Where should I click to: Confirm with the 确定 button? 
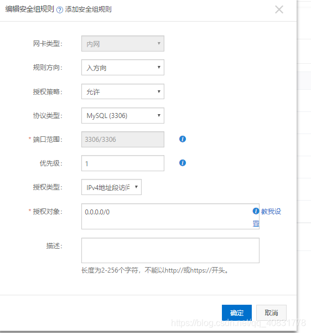[237, 312]
